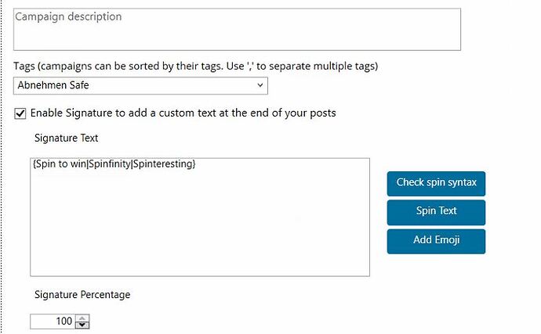Viewport: 541px width, 334px height.
Task: Place cursor in the phrase Spin to win
Action: [x=60, y=164]
